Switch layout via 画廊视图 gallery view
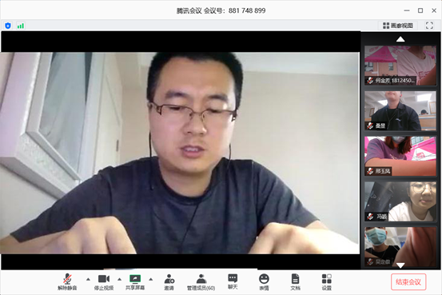 click(398, 26)
